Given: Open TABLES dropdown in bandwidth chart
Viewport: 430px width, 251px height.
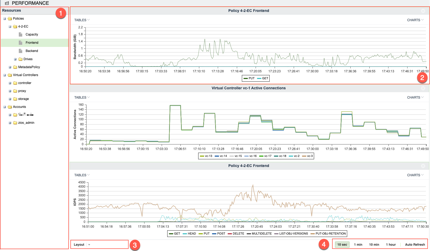Looking at the screenshot, I should click(82, 20).
